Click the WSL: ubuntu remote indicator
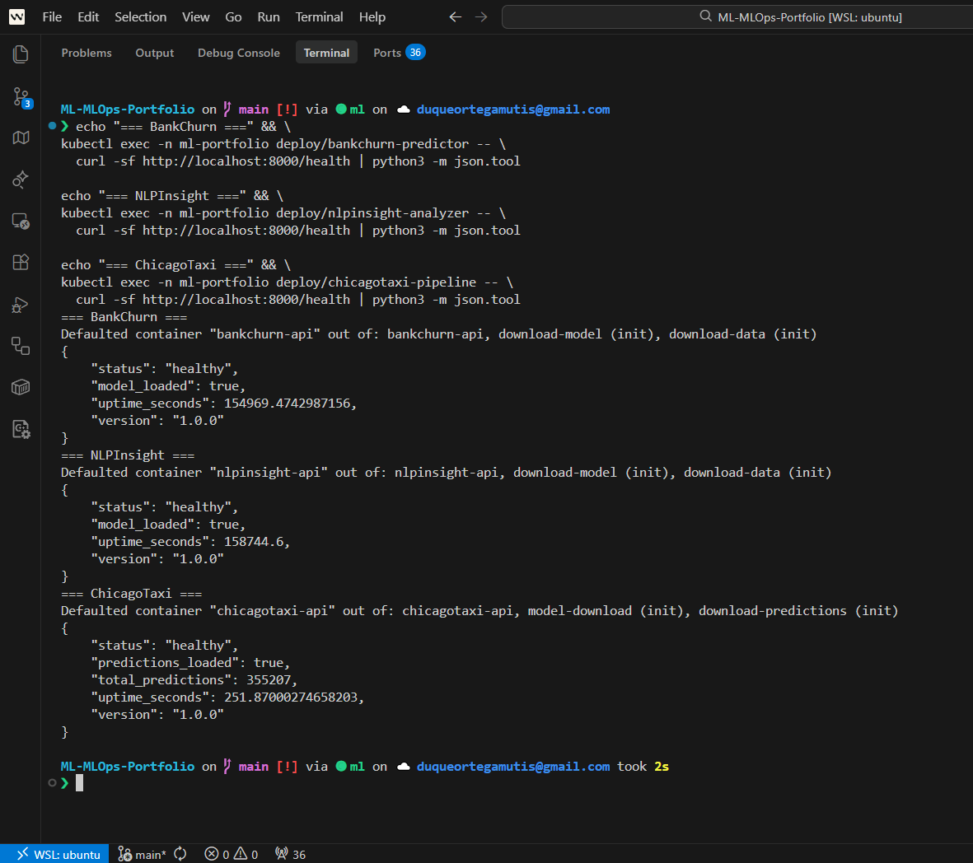The width and height of the screenshot is (973, 863). pos(56,854)
